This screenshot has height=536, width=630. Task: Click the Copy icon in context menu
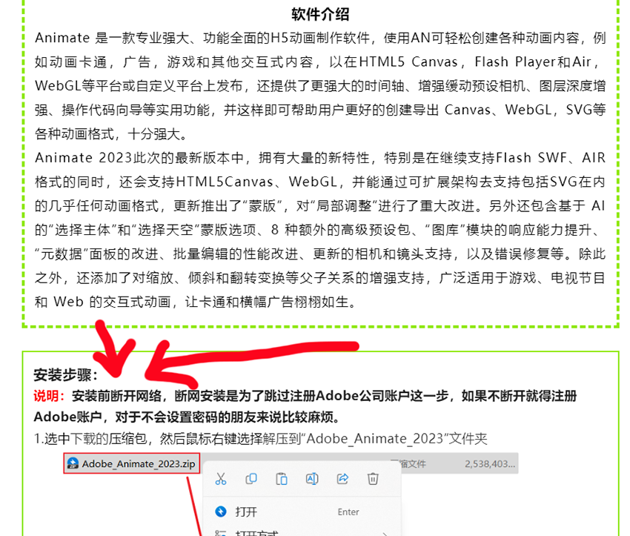(251, 479)
